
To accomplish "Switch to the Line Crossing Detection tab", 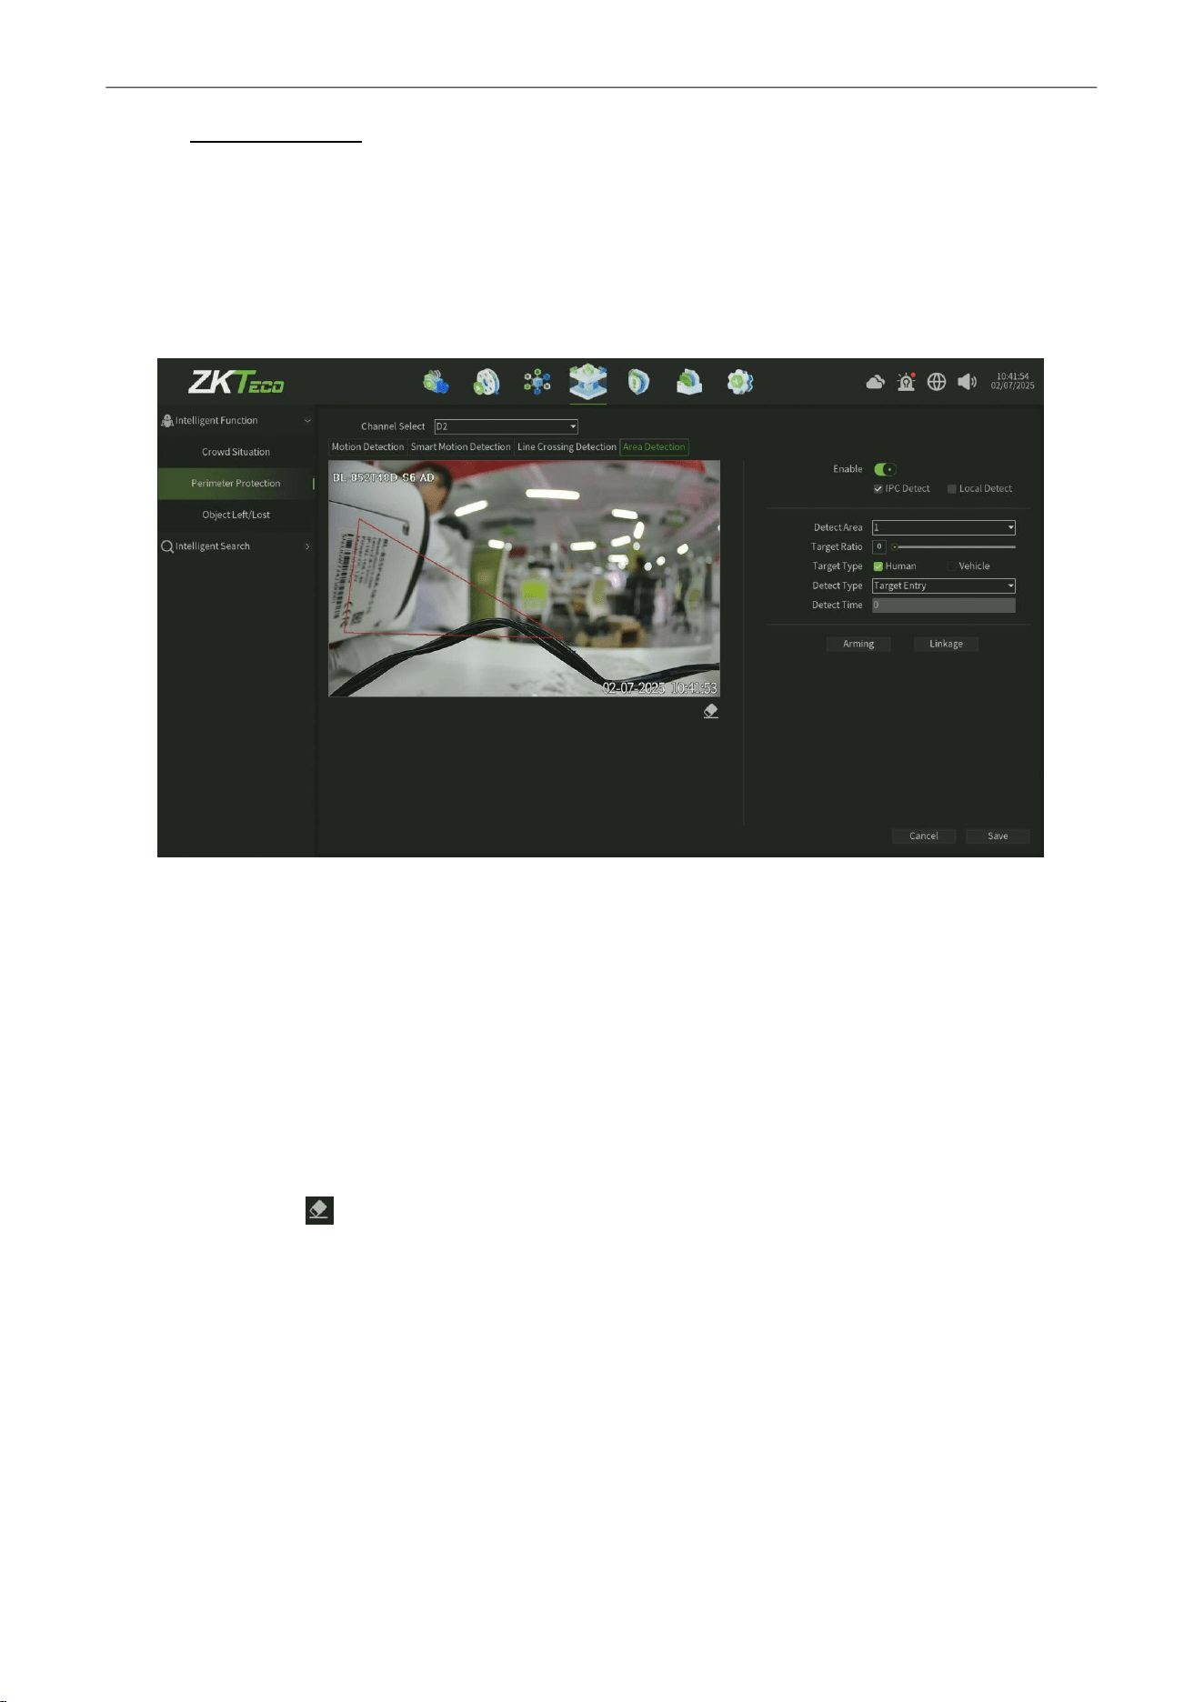I will click(x=567, y=447).
